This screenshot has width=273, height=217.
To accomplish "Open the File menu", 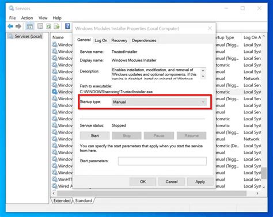I will point(13,18).
